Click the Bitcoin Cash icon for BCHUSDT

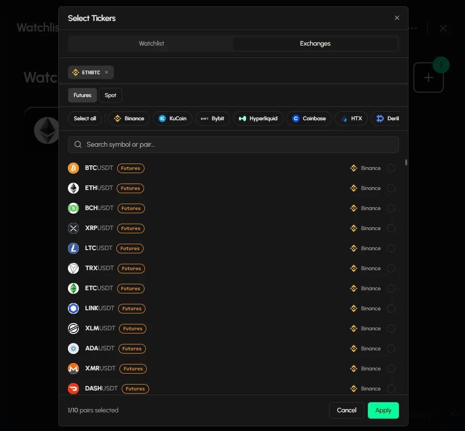coord(73,208)
